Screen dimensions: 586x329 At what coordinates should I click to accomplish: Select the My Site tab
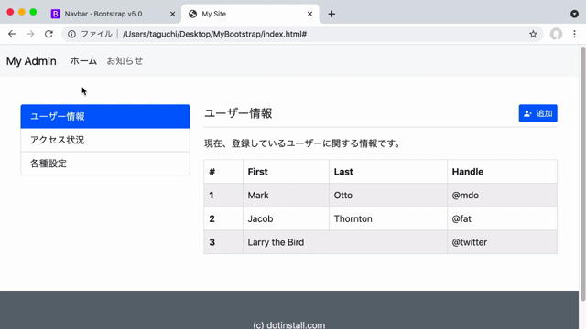tap(250, 14)
